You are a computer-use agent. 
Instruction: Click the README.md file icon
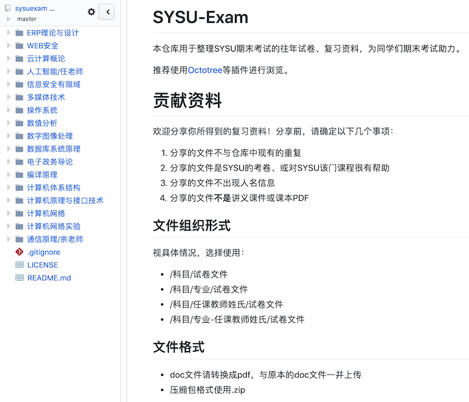click(19, 278)
